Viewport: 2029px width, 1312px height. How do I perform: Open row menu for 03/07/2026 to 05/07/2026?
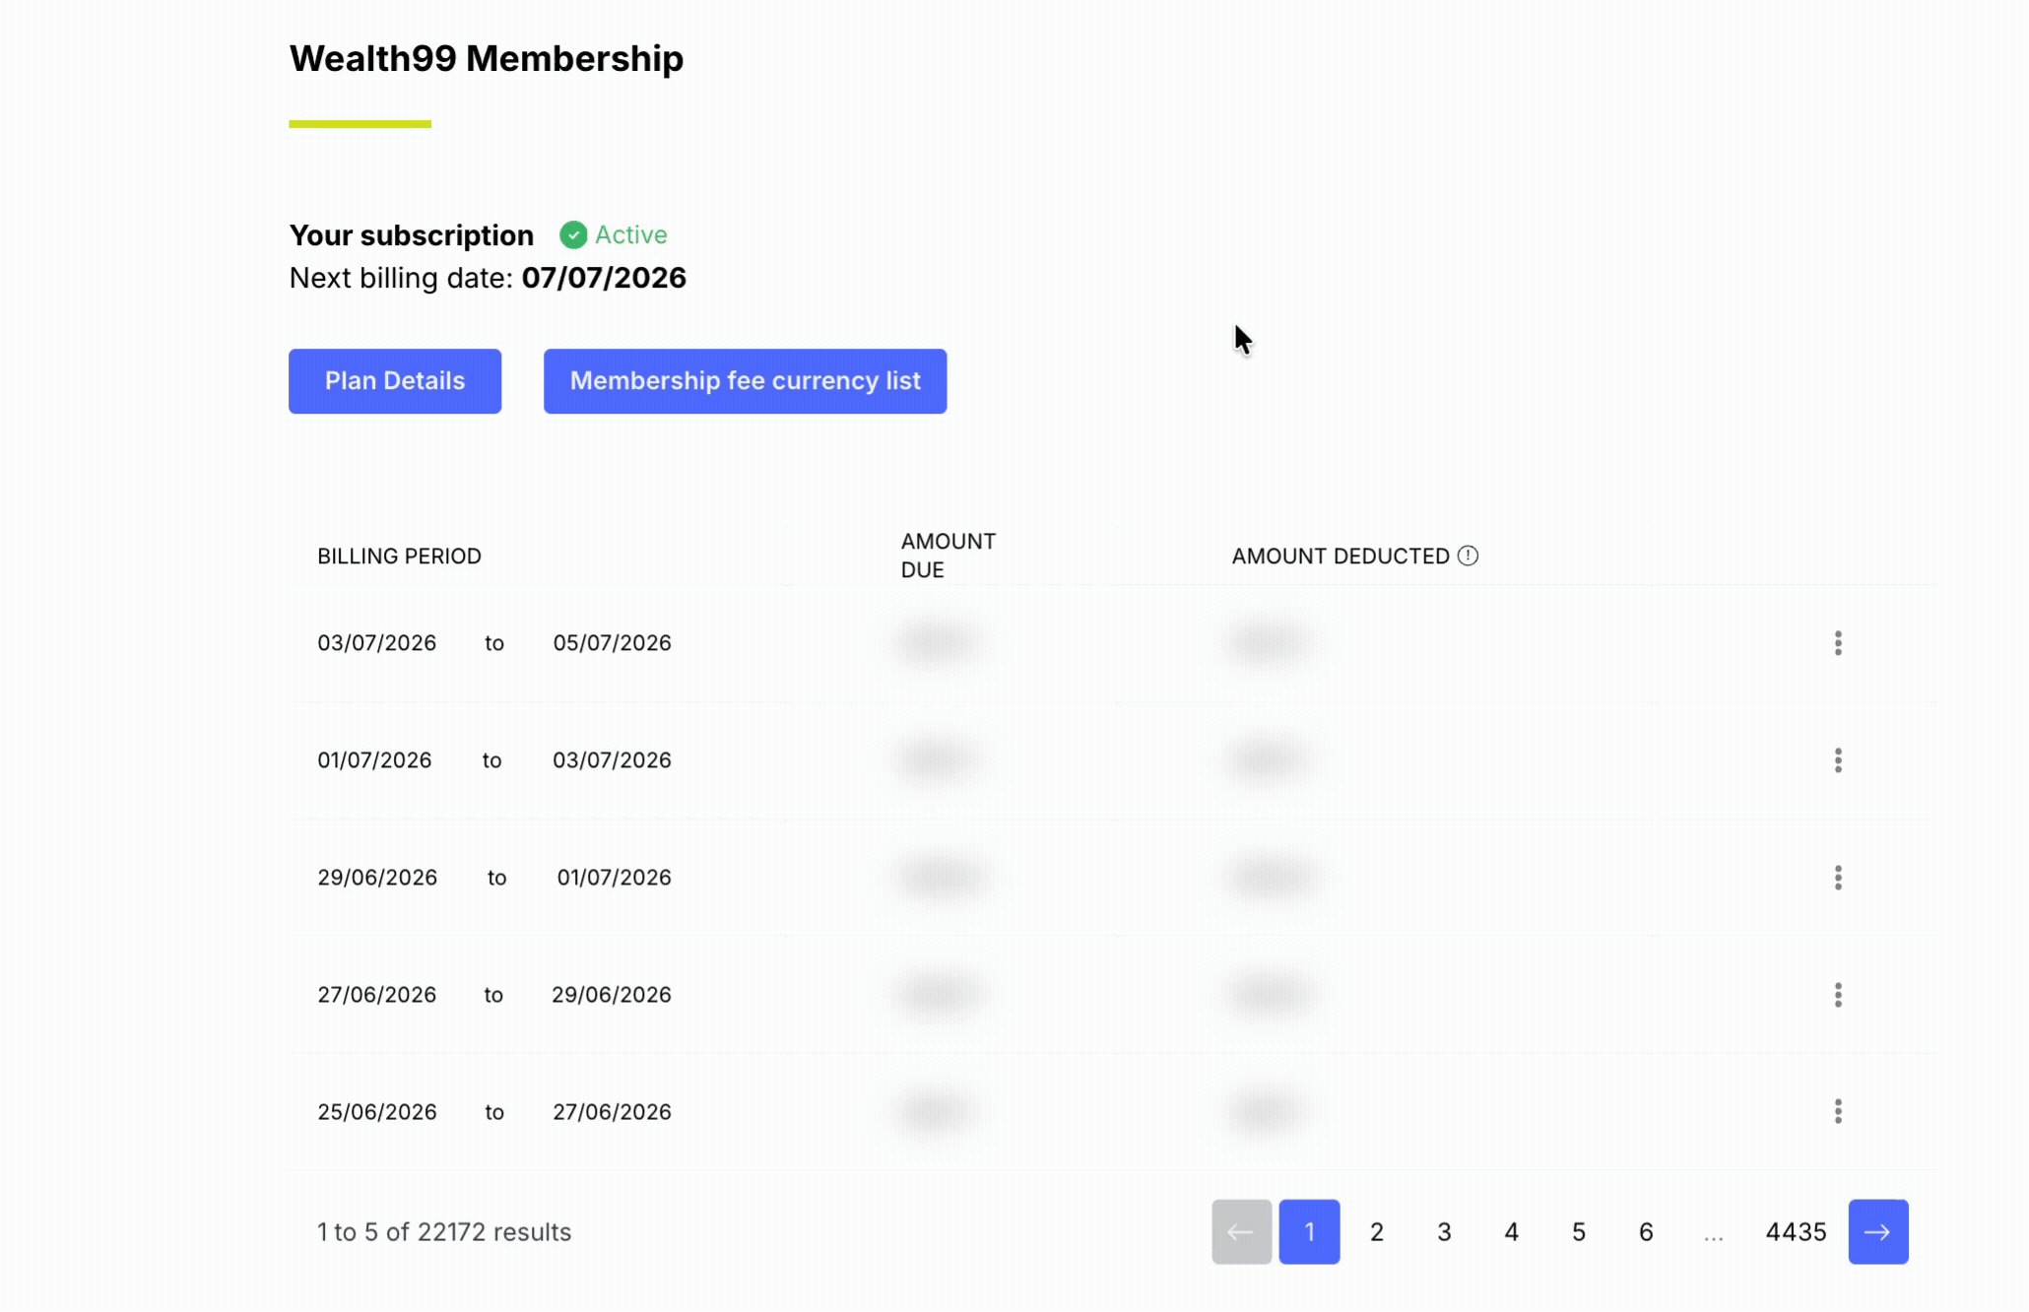1838,643
